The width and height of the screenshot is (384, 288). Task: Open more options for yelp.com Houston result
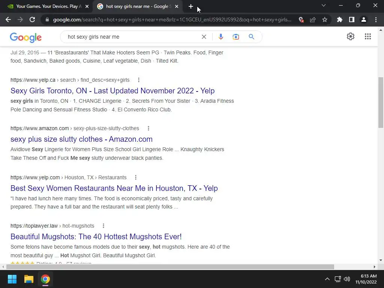tap(136, 177)
